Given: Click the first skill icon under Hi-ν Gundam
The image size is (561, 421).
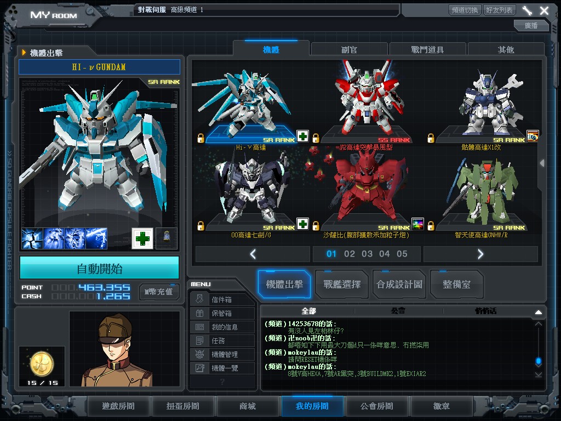Looking at the screenshot, I should pos(32,238).
